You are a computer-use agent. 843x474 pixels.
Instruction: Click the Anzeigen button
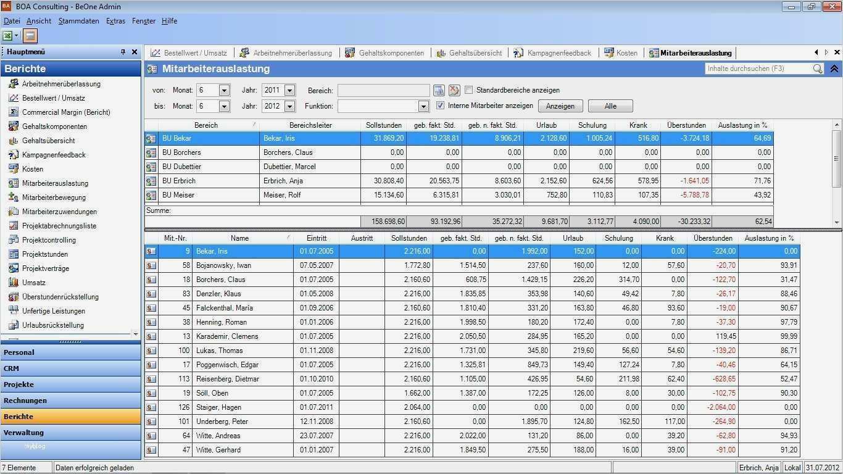(x=560, y=106)
